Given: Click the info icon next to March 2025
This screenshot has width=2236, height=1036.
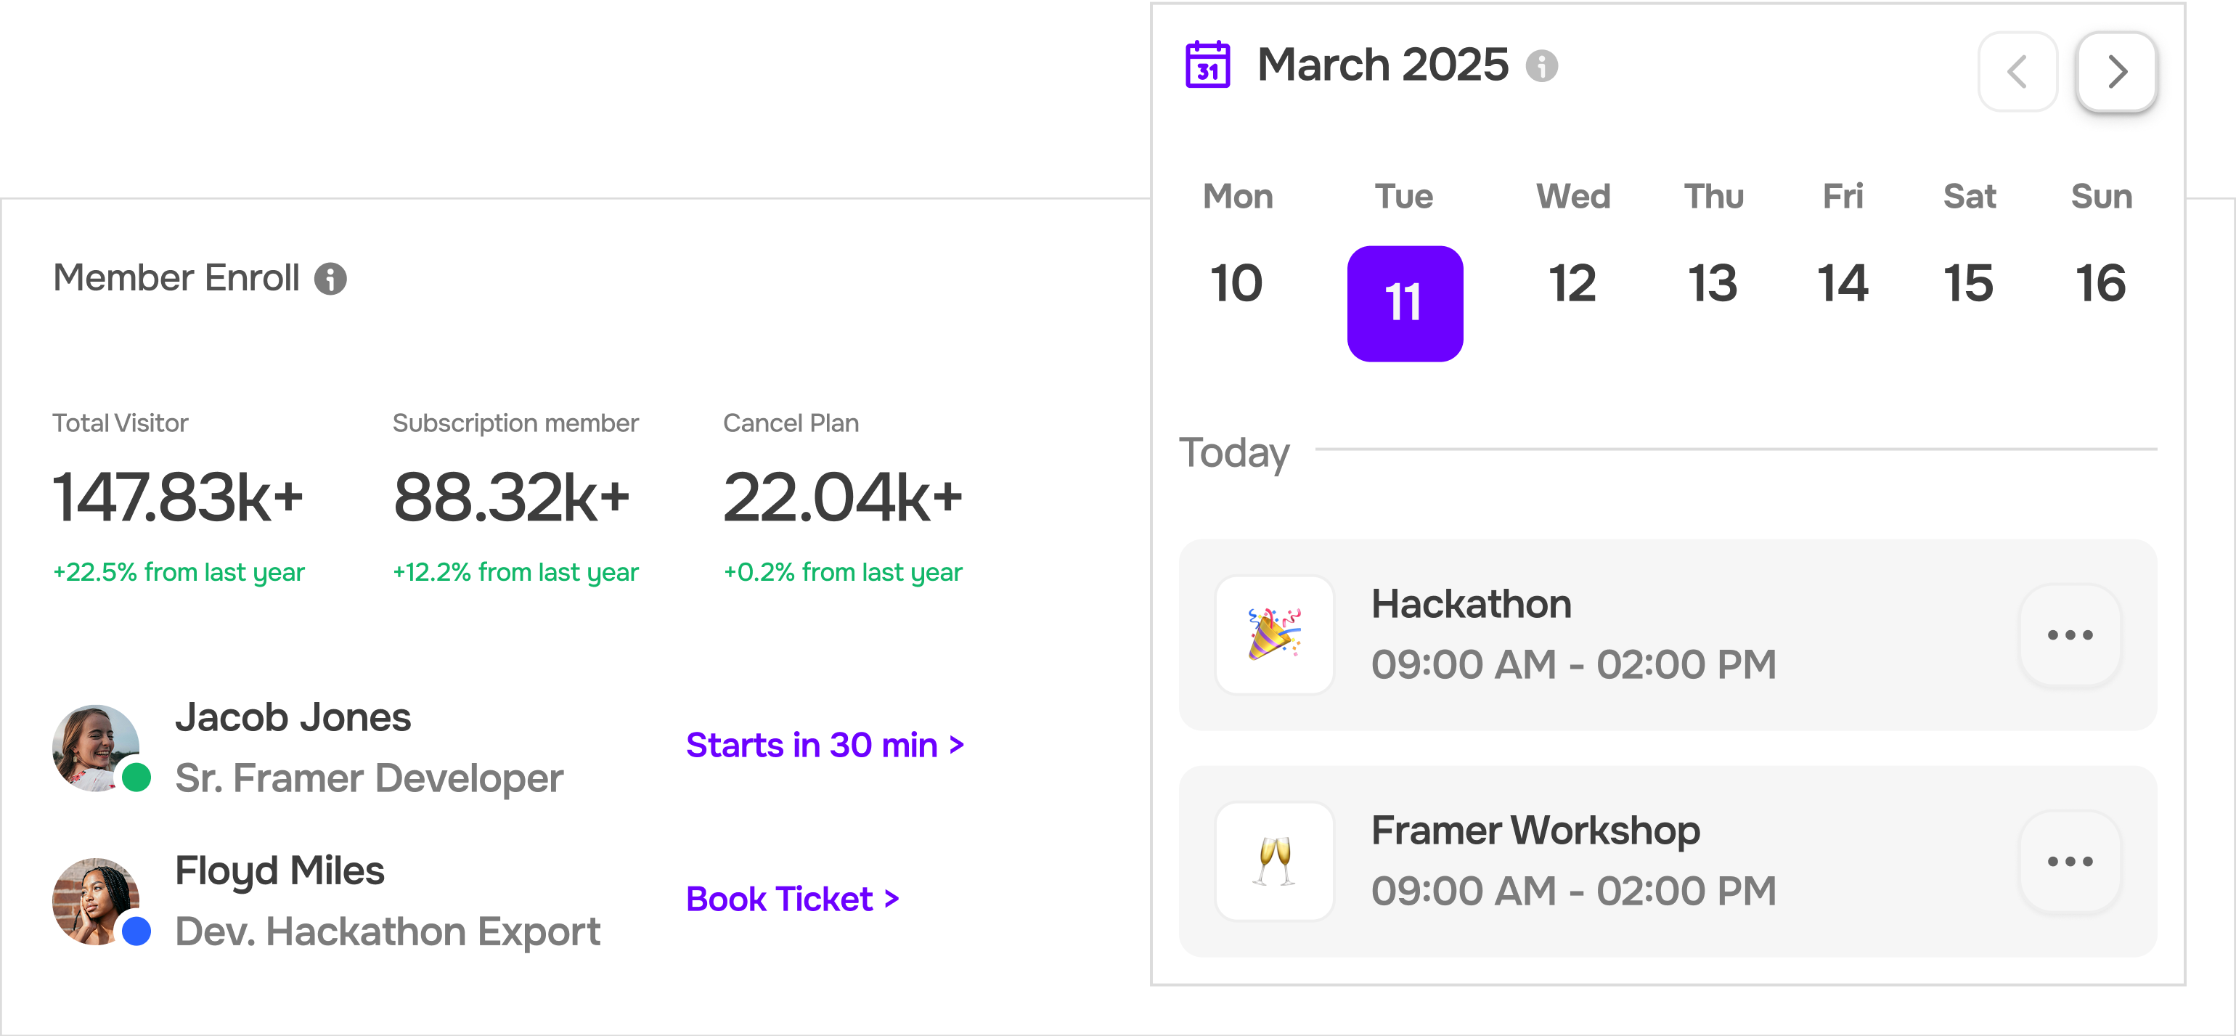Looking at the screenshot, I should click(x=1541, y=66).
